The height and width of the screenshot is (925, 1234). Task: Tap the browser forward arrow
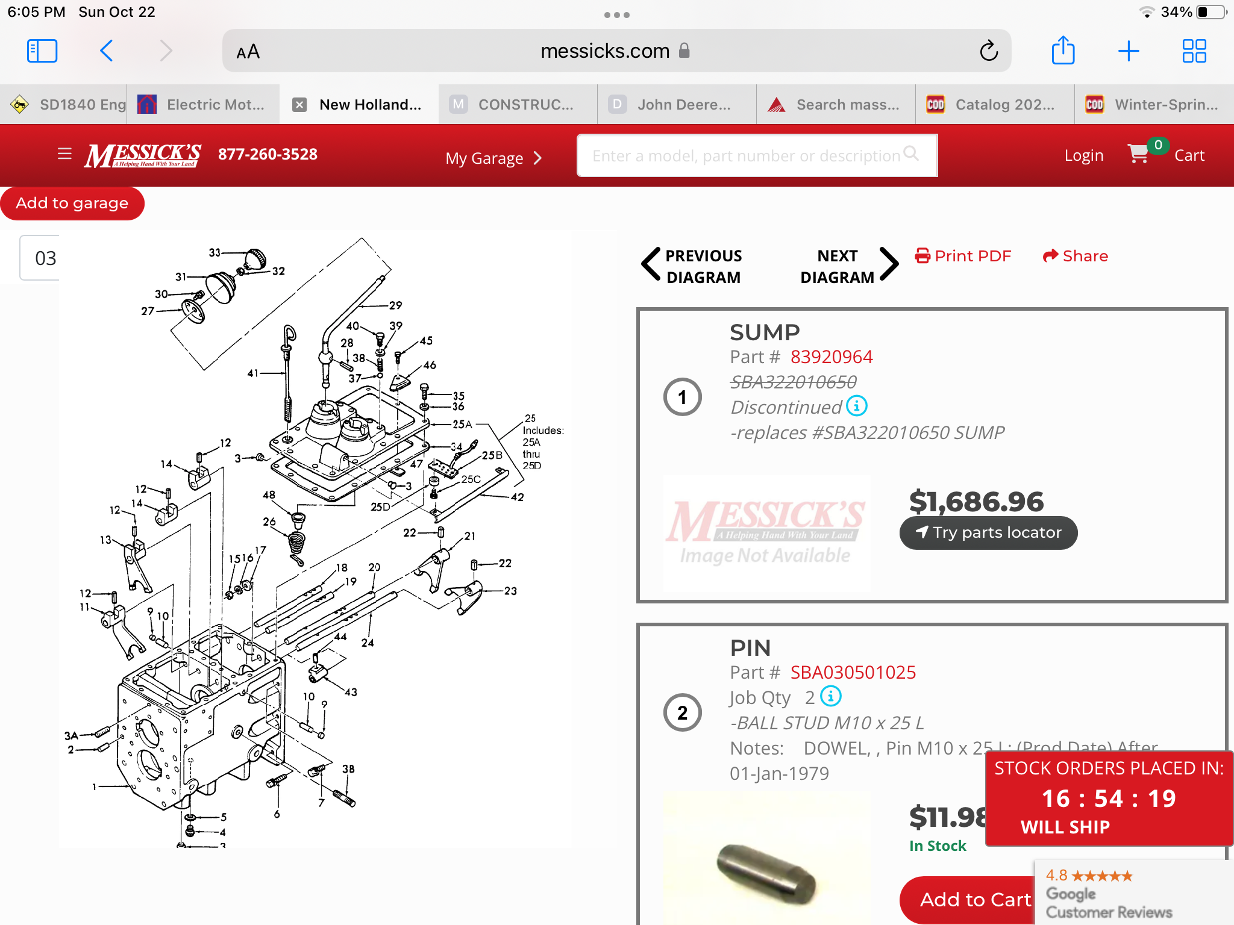[166, 51]
